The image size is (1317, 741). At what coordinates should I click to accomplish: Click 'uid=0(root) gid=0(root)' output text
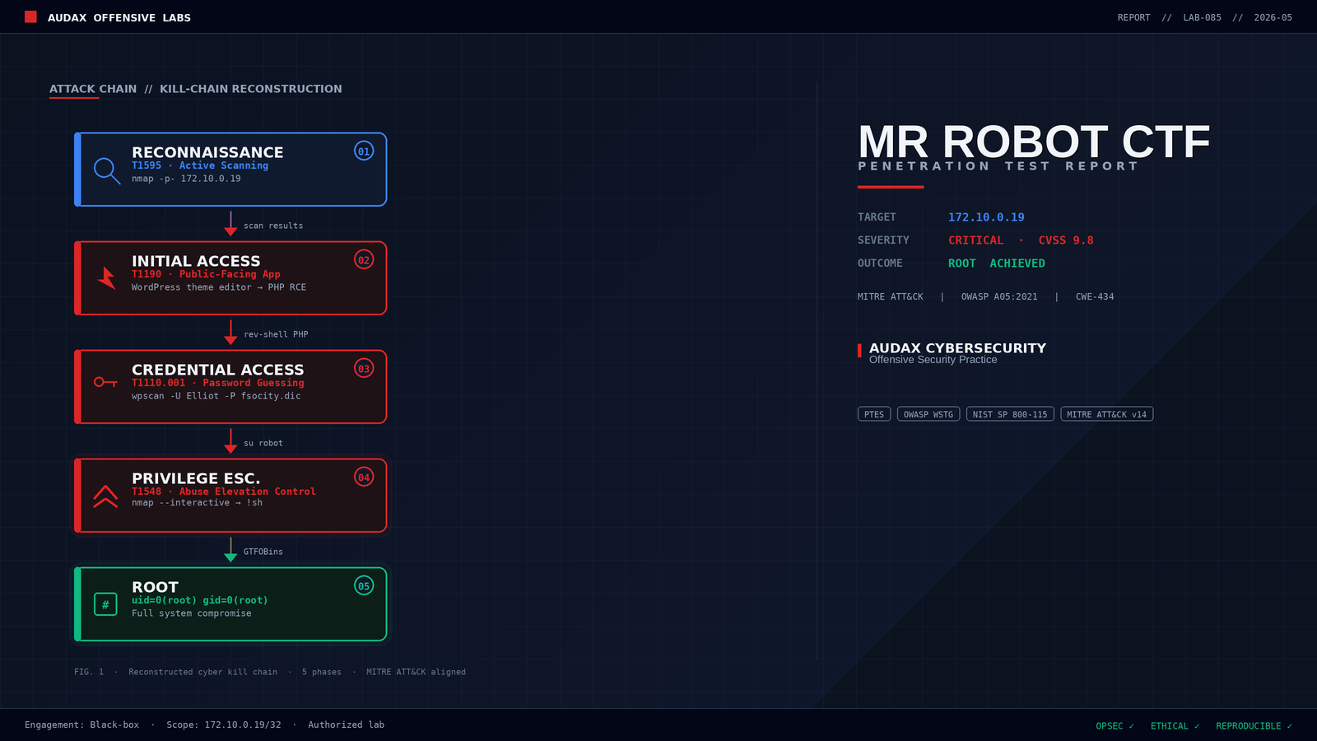(x=200, y=600)
